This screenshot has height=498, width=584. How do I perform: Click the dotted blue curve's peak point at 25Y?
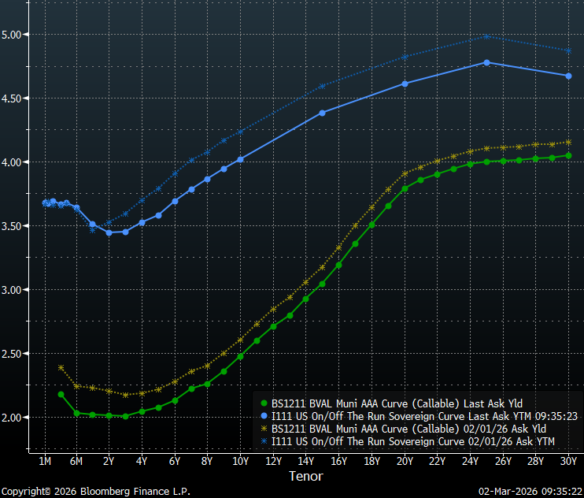(487, 36)
